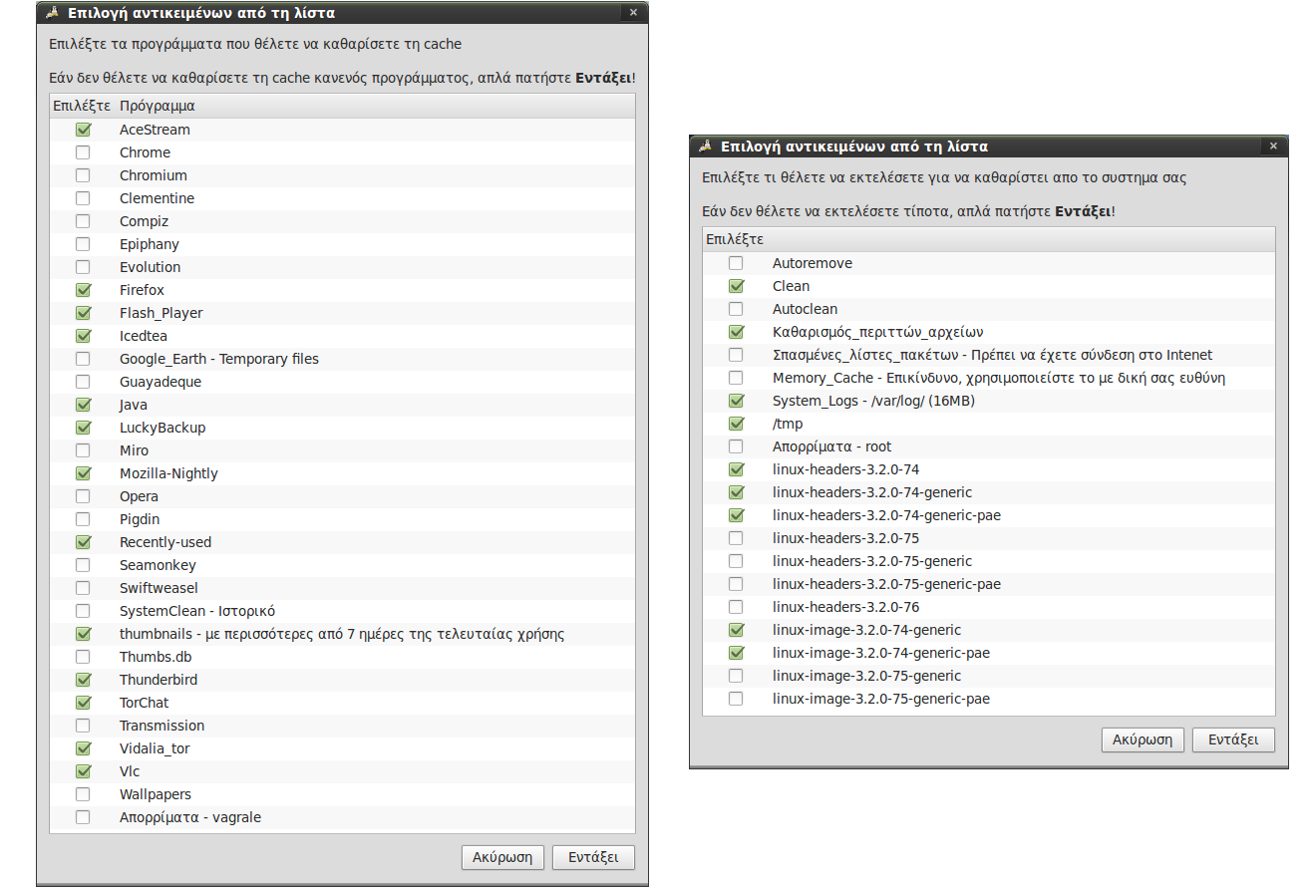
Task: Disable the TorChat checkbox
Action: [x=83, y=703]
